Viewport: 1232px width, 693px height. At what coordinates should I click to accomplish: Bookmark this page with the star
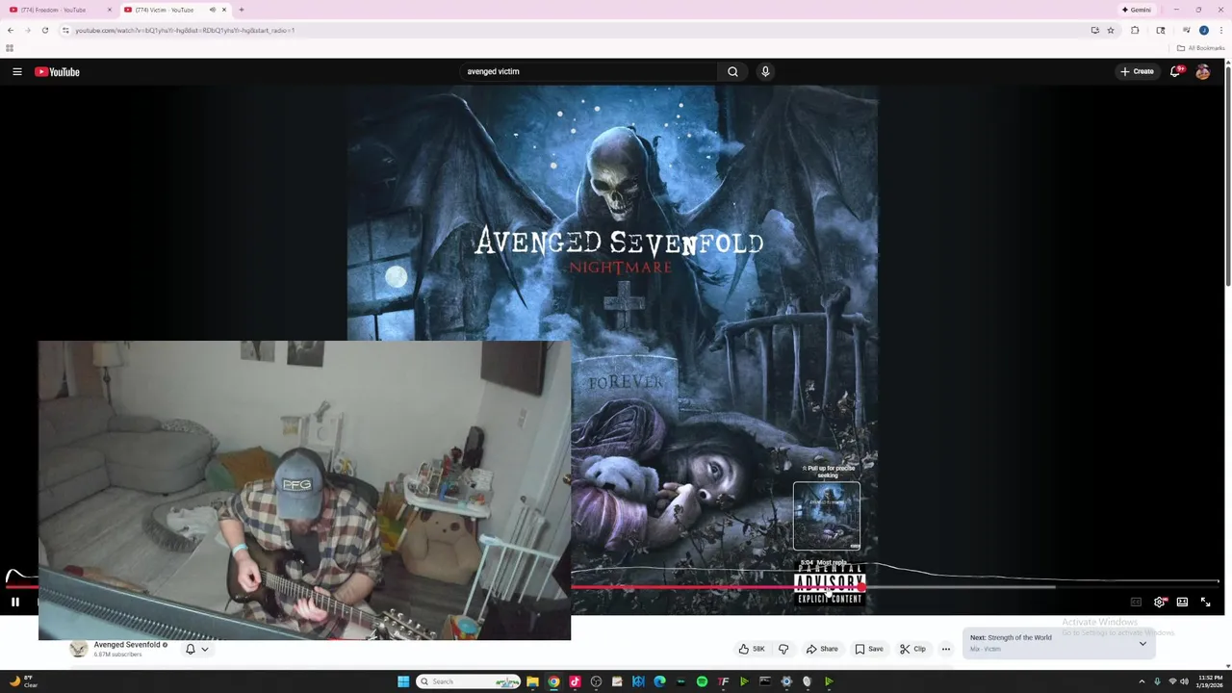[x=1110, y=30]
